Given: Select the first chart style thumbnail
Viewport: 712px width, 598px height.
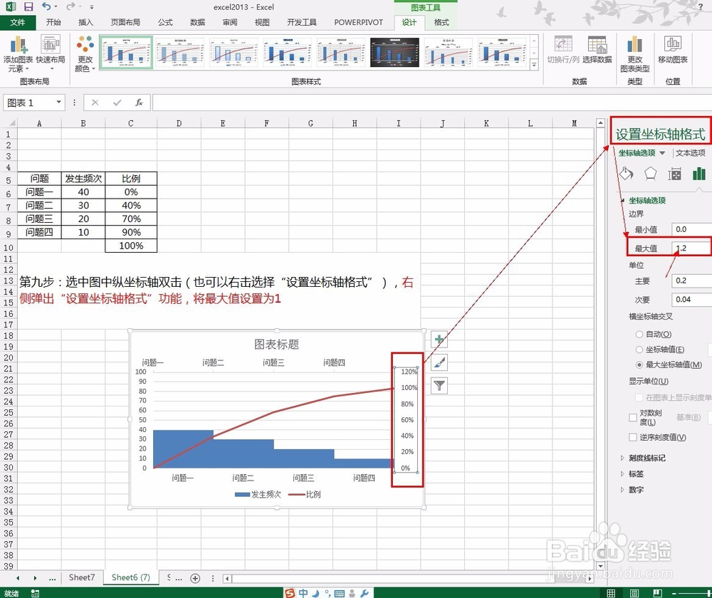Looking at the screenshot, I should (126, 52).
